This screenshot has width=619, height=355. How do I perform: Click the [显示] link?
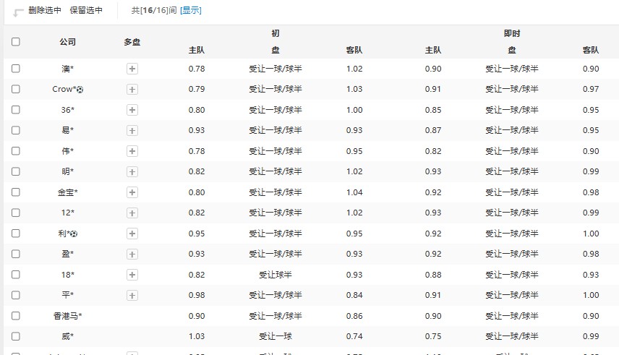pos(191,11)
